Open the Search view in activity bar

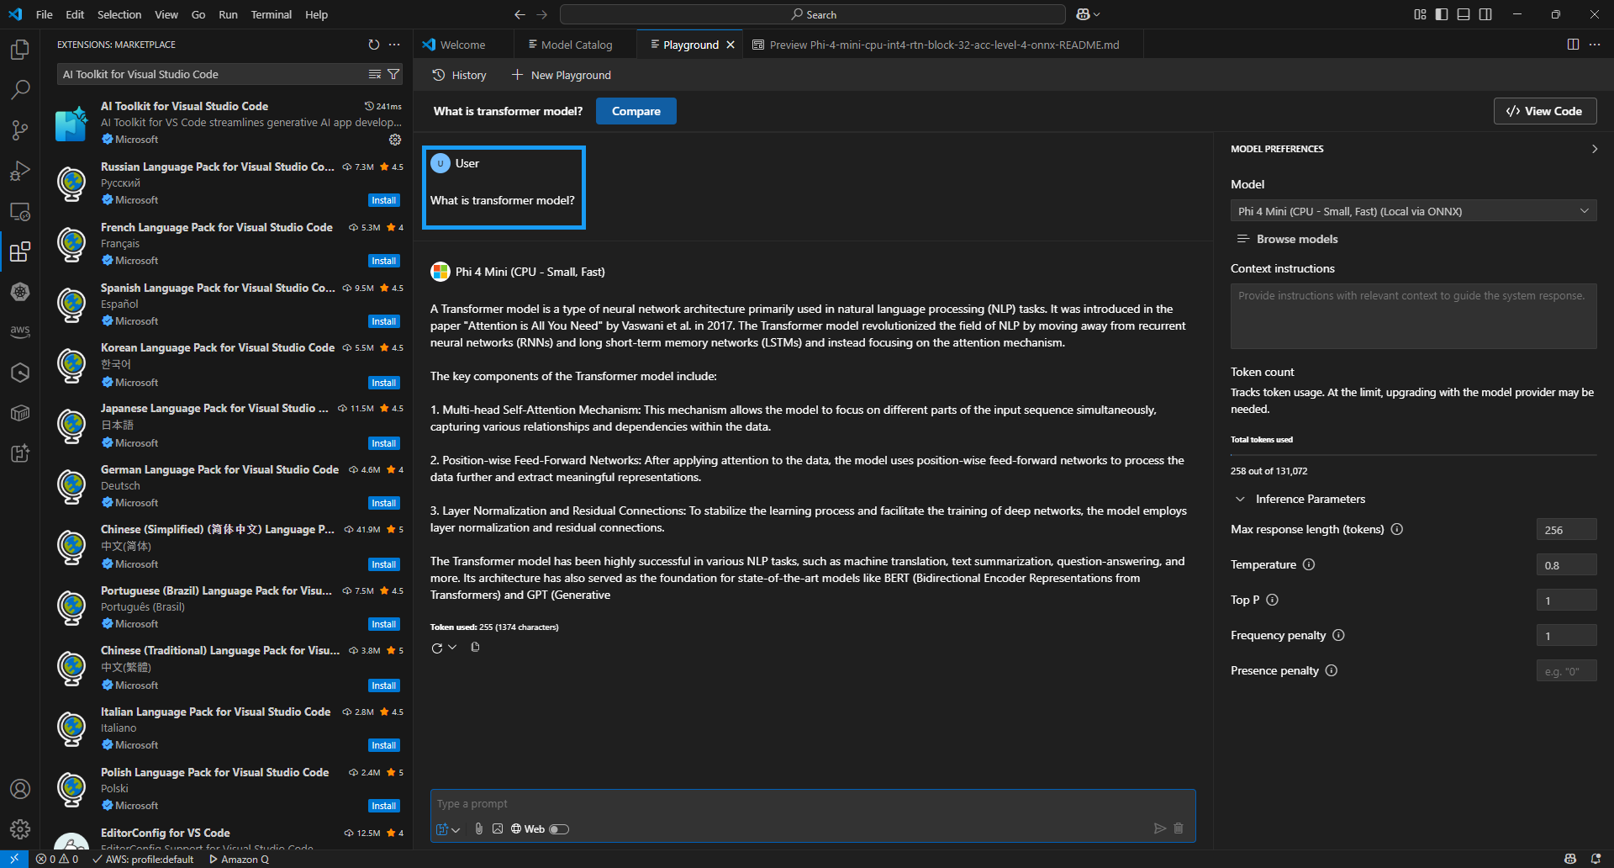(20, 89)
